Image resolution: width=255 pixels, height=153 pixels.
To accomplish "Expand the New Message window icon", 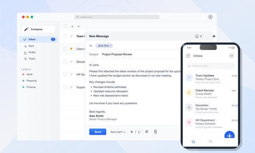I will [197, 36].
